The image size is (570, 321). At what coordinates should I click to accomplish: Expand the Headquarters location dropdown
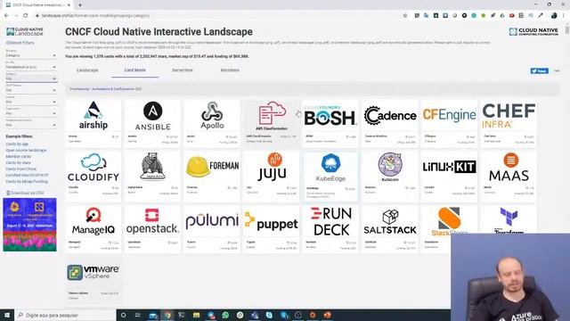[x=31, y=125]
